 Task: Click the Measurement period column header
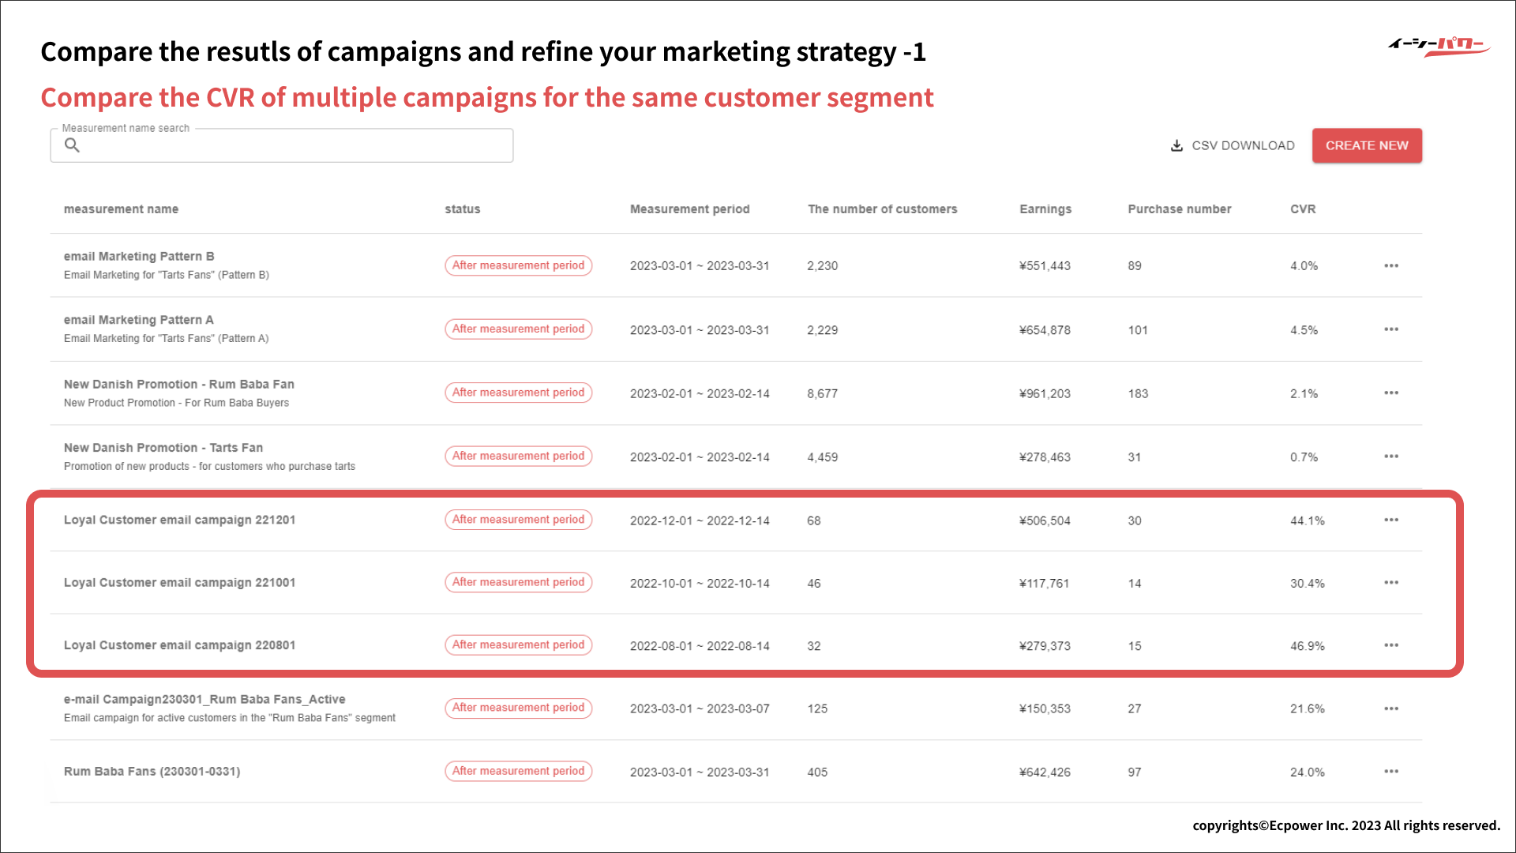689,209
